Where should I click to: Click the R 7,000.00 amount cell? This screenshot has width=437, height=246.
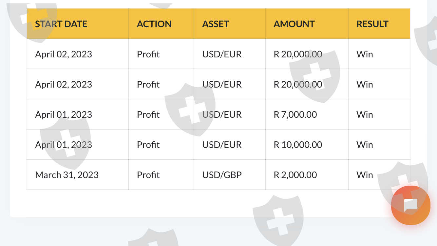(x=295, y=114)
